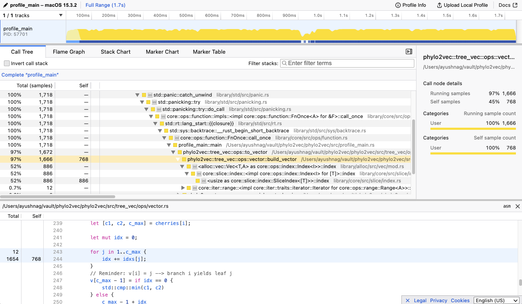522x304 pixels.
Task: Click the vertical scrollbar of the source view
Action: 520,283
